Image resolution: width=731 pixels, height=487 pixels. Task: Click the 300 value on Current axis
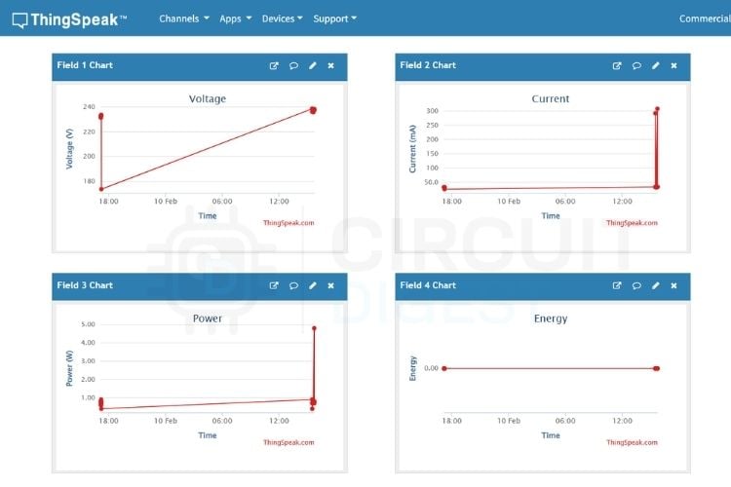432,111
